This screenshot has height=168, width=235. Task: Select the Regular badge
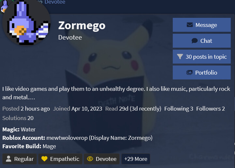(20, 159)
